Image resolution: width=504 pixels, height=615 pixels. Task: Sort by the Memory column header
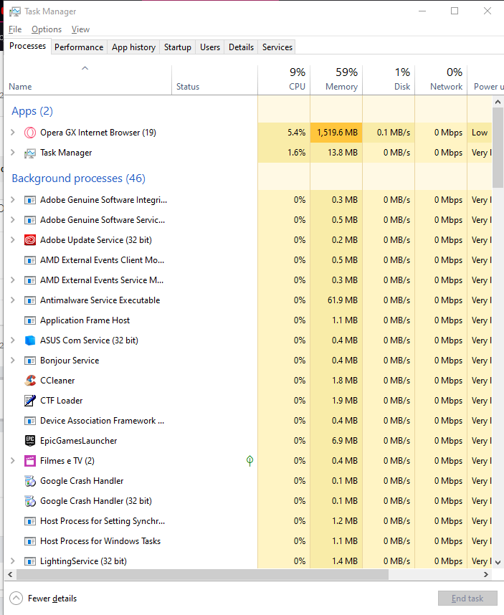click(336, 80)
